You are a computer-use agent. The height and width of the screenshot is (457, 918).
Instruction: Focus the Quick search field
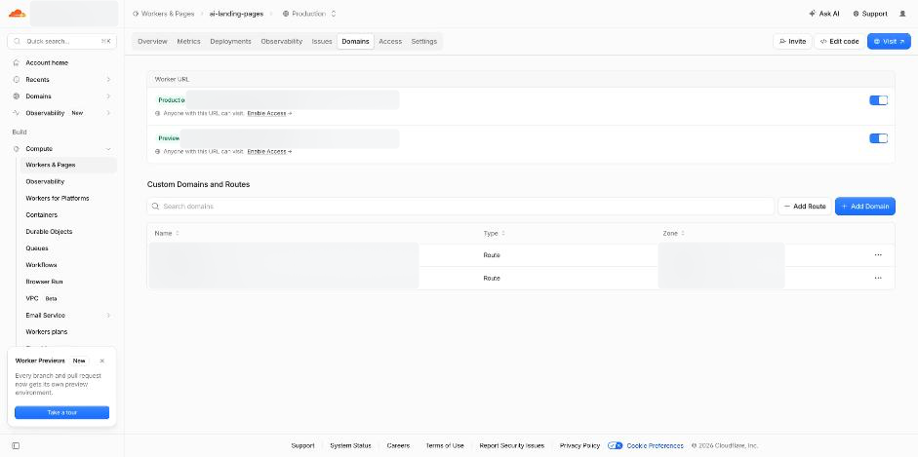pyautogui.click(x=62, y=42)
